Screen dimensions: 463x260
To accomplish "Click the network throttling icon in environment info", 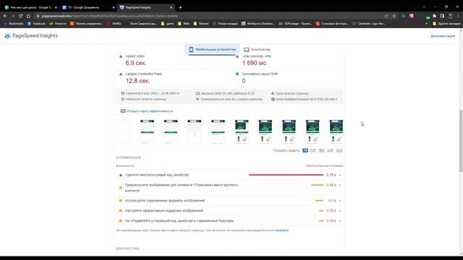I will click(x=197, y=100).
